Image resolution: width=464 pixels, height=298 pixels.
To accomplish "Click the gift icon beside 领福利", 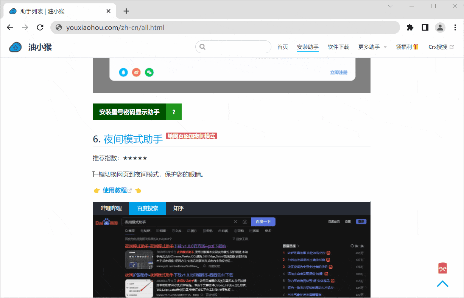I will point(416,47).
